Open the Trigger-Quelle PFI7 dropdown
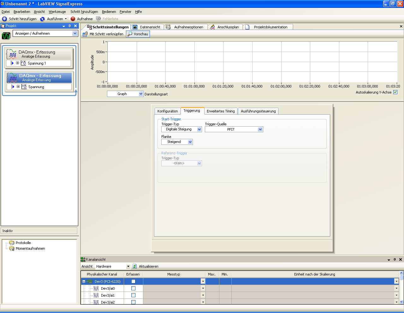404x313 pixels. pos(260,129)
